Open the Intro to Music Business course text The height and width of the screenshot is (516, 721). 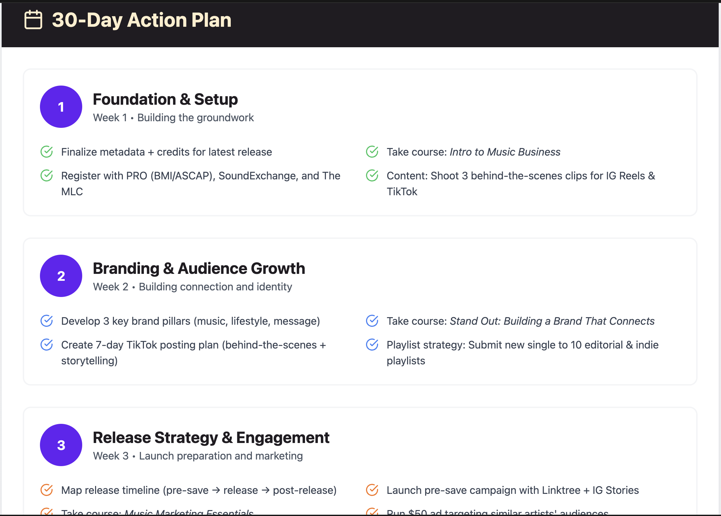tap(505, 152)
